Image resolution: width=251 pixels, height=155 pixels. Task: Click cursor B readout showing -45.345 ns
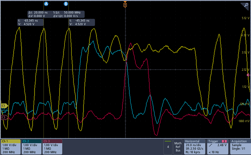click(x=82, y=22)
